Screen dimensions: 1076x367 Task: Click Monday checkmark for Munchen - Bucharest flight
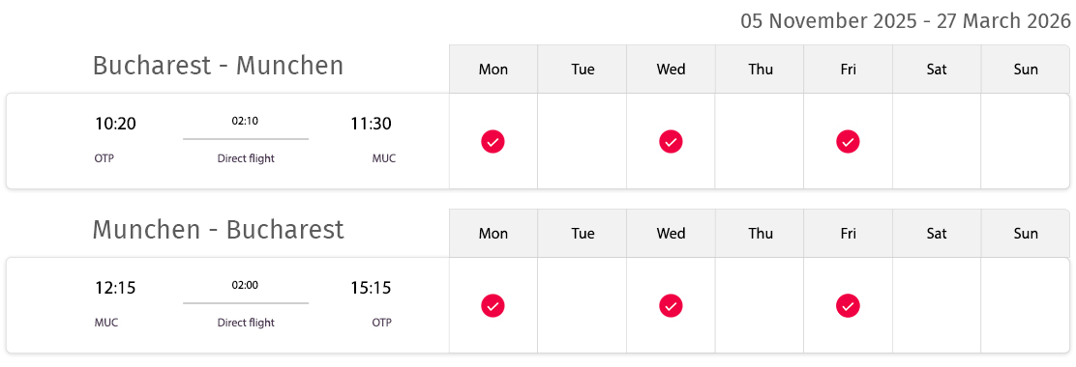493,305
